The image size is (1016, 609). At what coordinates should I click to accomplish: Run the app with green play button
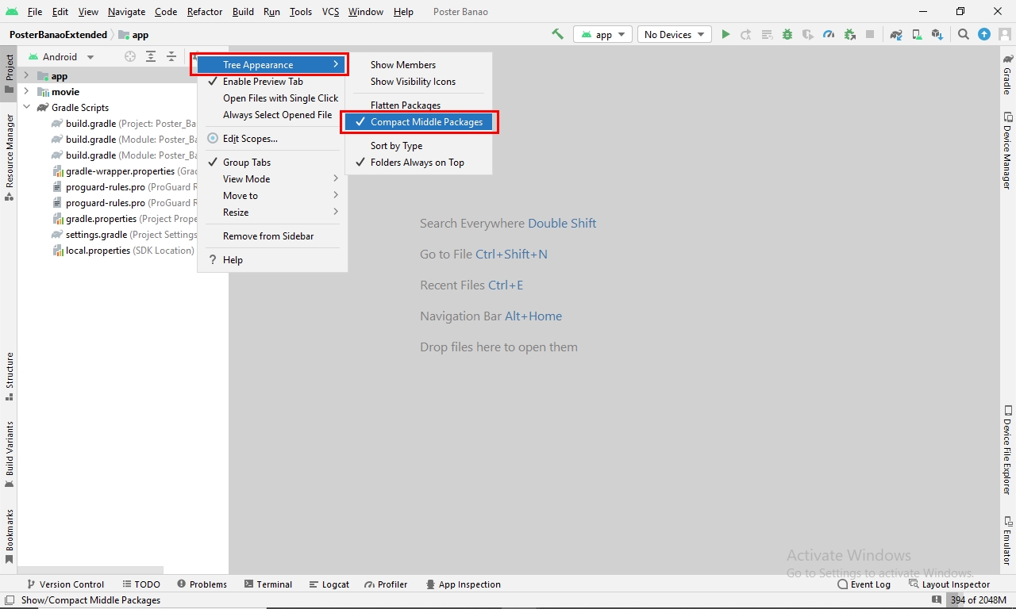(x=725, y=34)
